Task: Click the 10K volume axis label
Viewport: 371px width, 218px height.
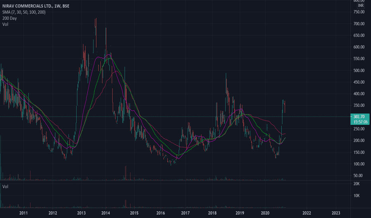Action: pos(357,196)
